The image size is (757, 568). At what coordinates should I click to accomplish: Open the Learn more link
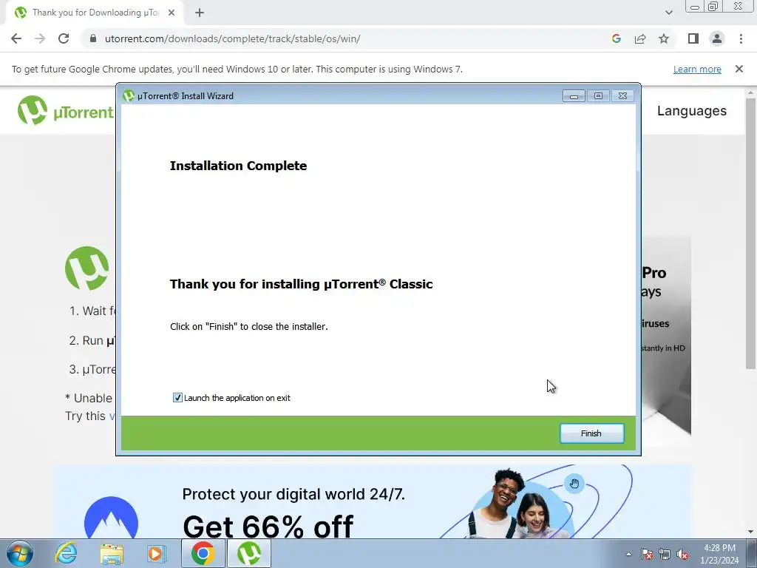click(x=697, y=69)
